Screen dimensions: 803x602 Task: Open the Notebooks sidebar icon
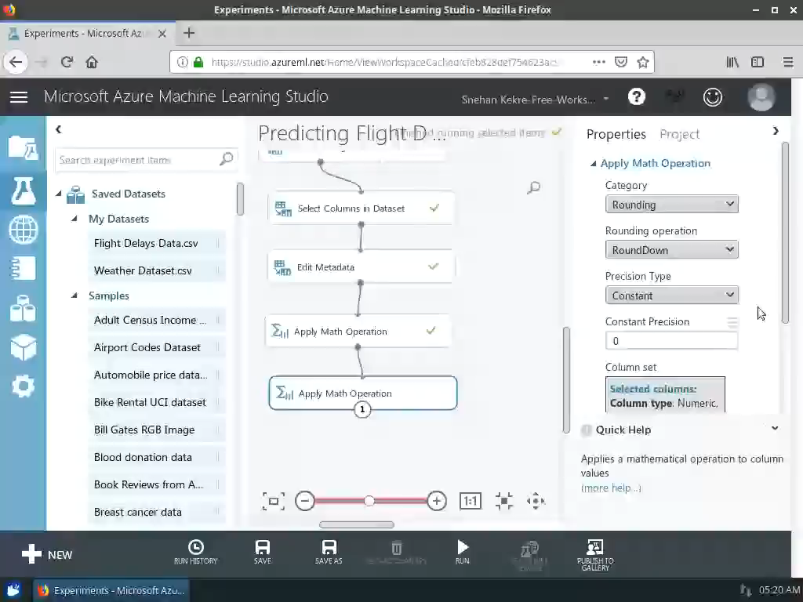(23, 268)
